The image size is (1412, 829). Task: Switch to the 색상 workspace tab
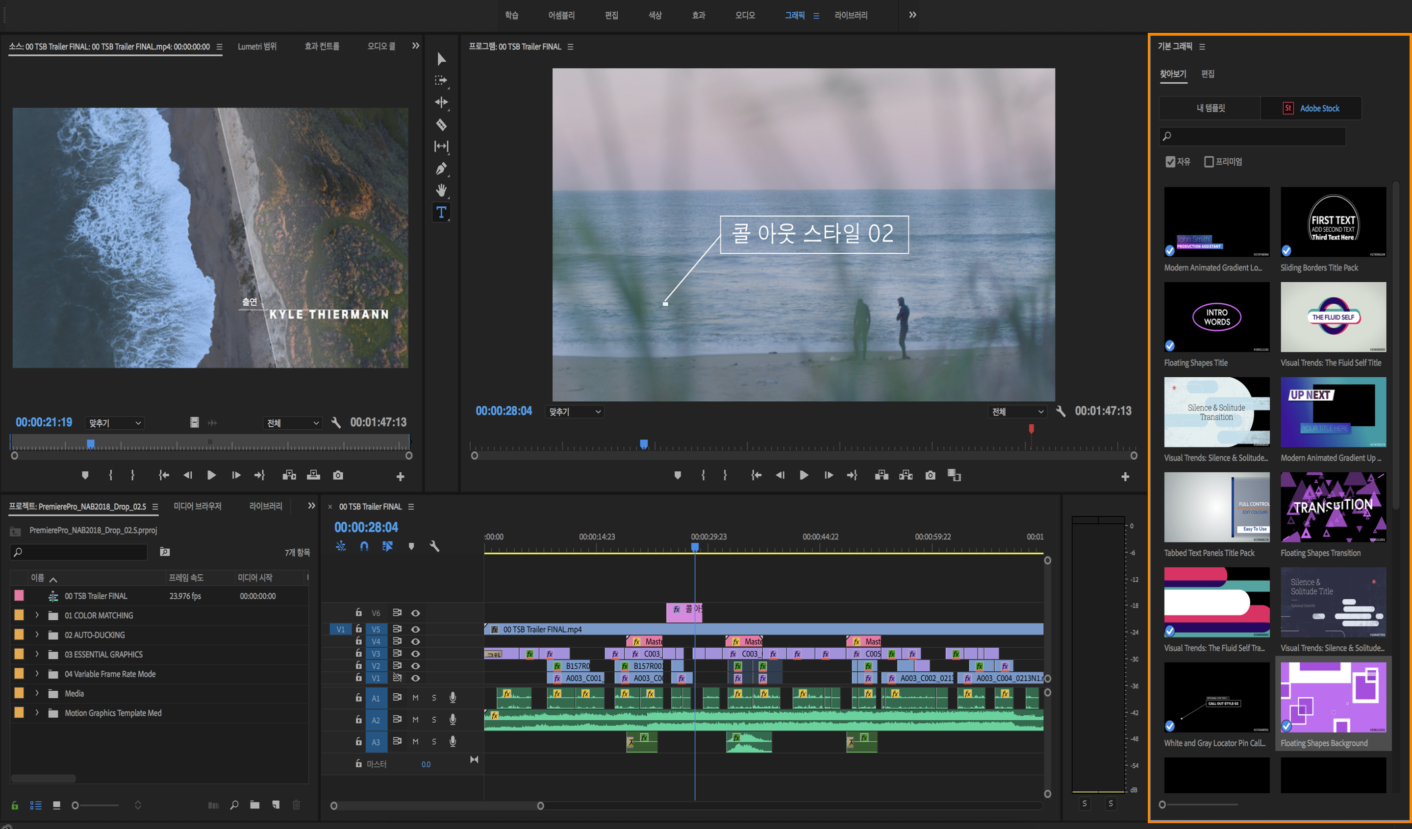pos(655,15)
